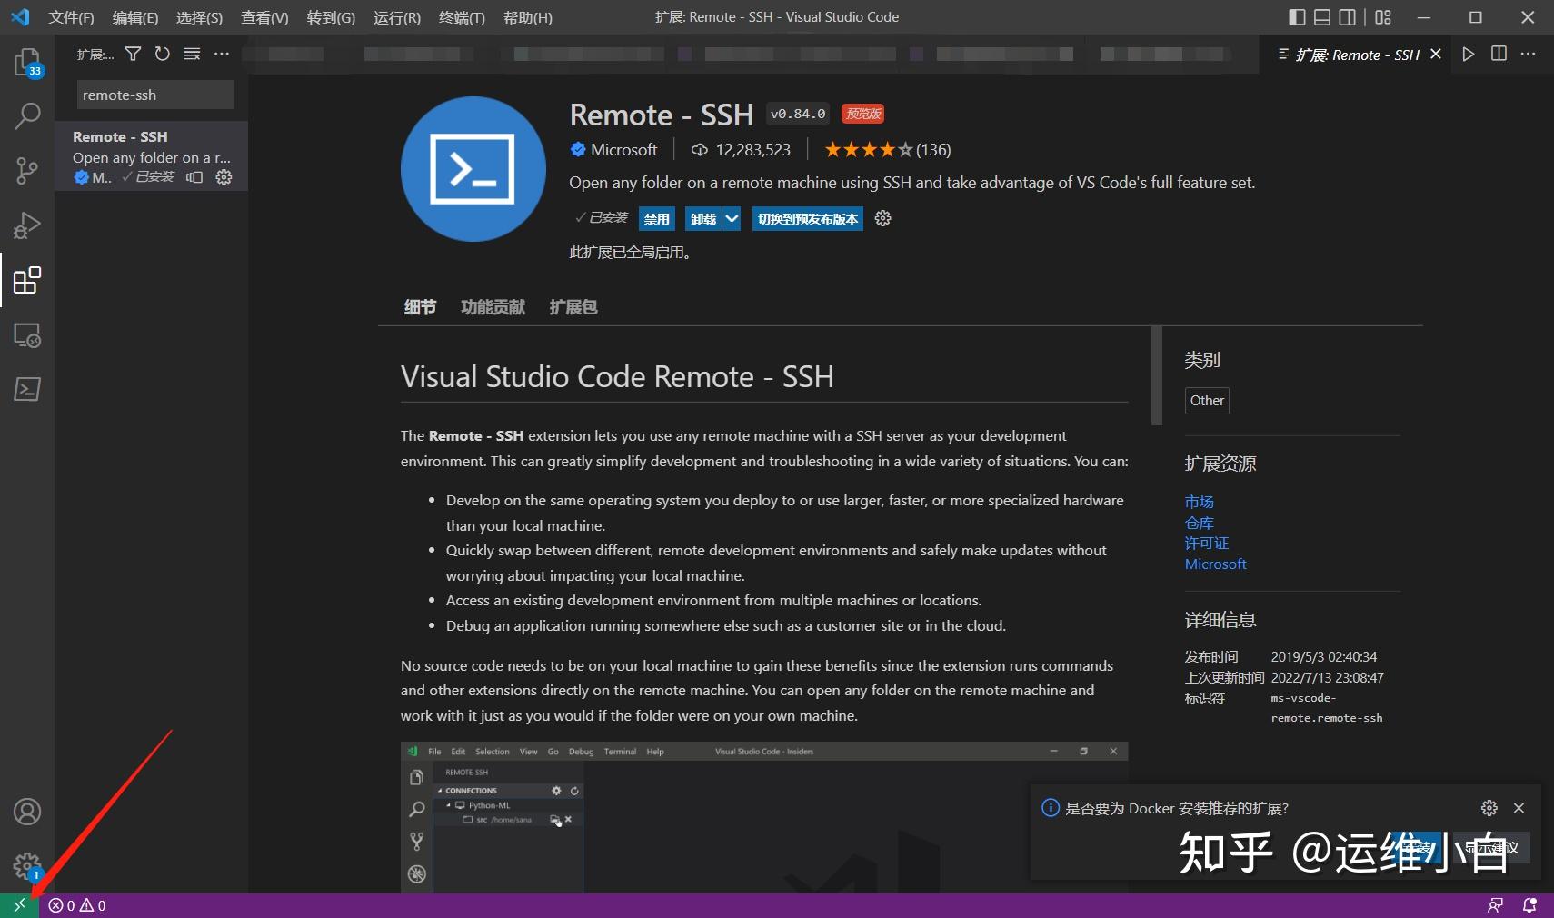This screenshot has height=918, width=1554.
Task: Open the Manage gear in activity bar
Action: point(27,866)
